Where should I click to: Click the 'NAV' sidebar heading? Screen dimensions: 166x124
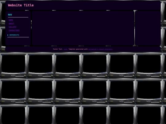10,15
